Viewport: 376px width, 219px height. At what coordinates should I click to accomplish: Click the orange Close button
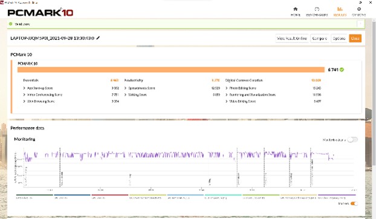355,38
